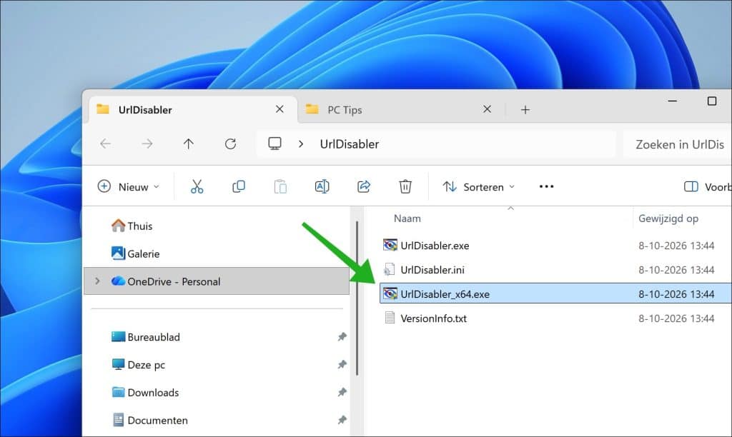732x437 pixels.
Task: Open the Nieuw dropdown
Action: [x=129, y=186]
